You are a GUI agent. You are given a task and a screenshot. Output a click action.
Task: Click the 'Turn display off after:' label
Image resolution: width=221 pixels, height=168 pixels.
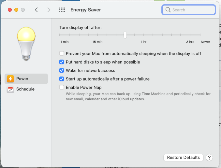tap(81, 27)
